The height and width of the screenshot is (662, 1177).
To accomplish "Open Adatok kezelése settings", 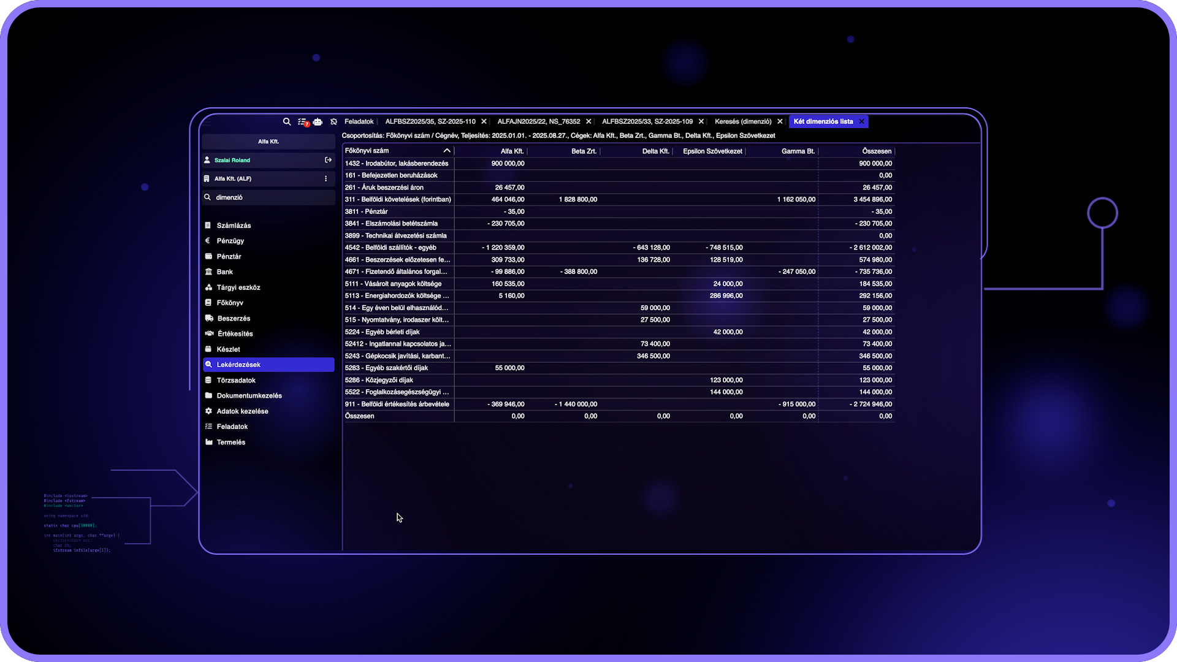I will click(242, 411).
